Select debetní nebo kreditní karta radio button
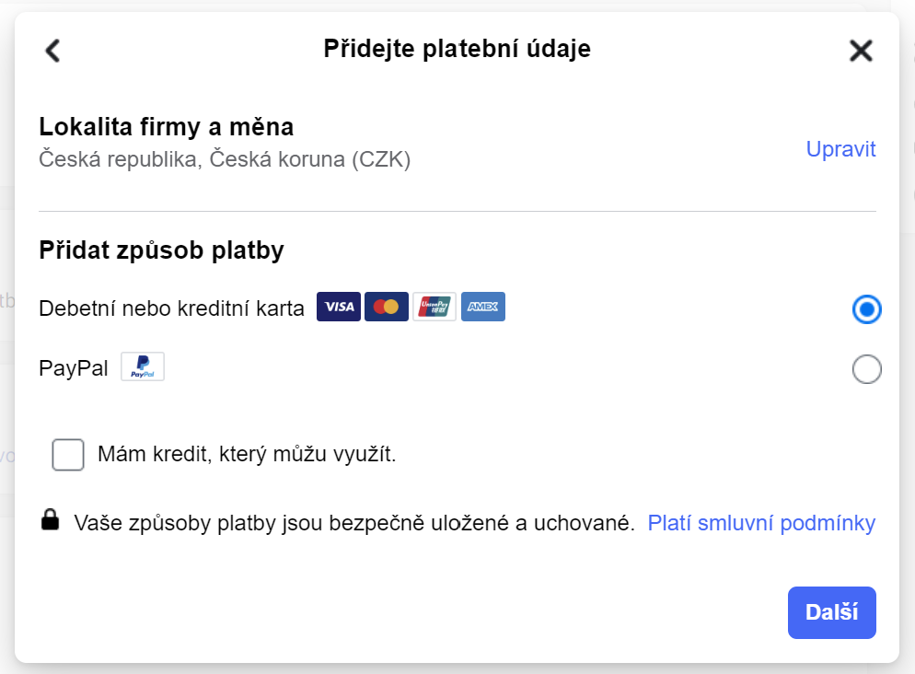This screenshot has width=915, height=674. (865, 310)
